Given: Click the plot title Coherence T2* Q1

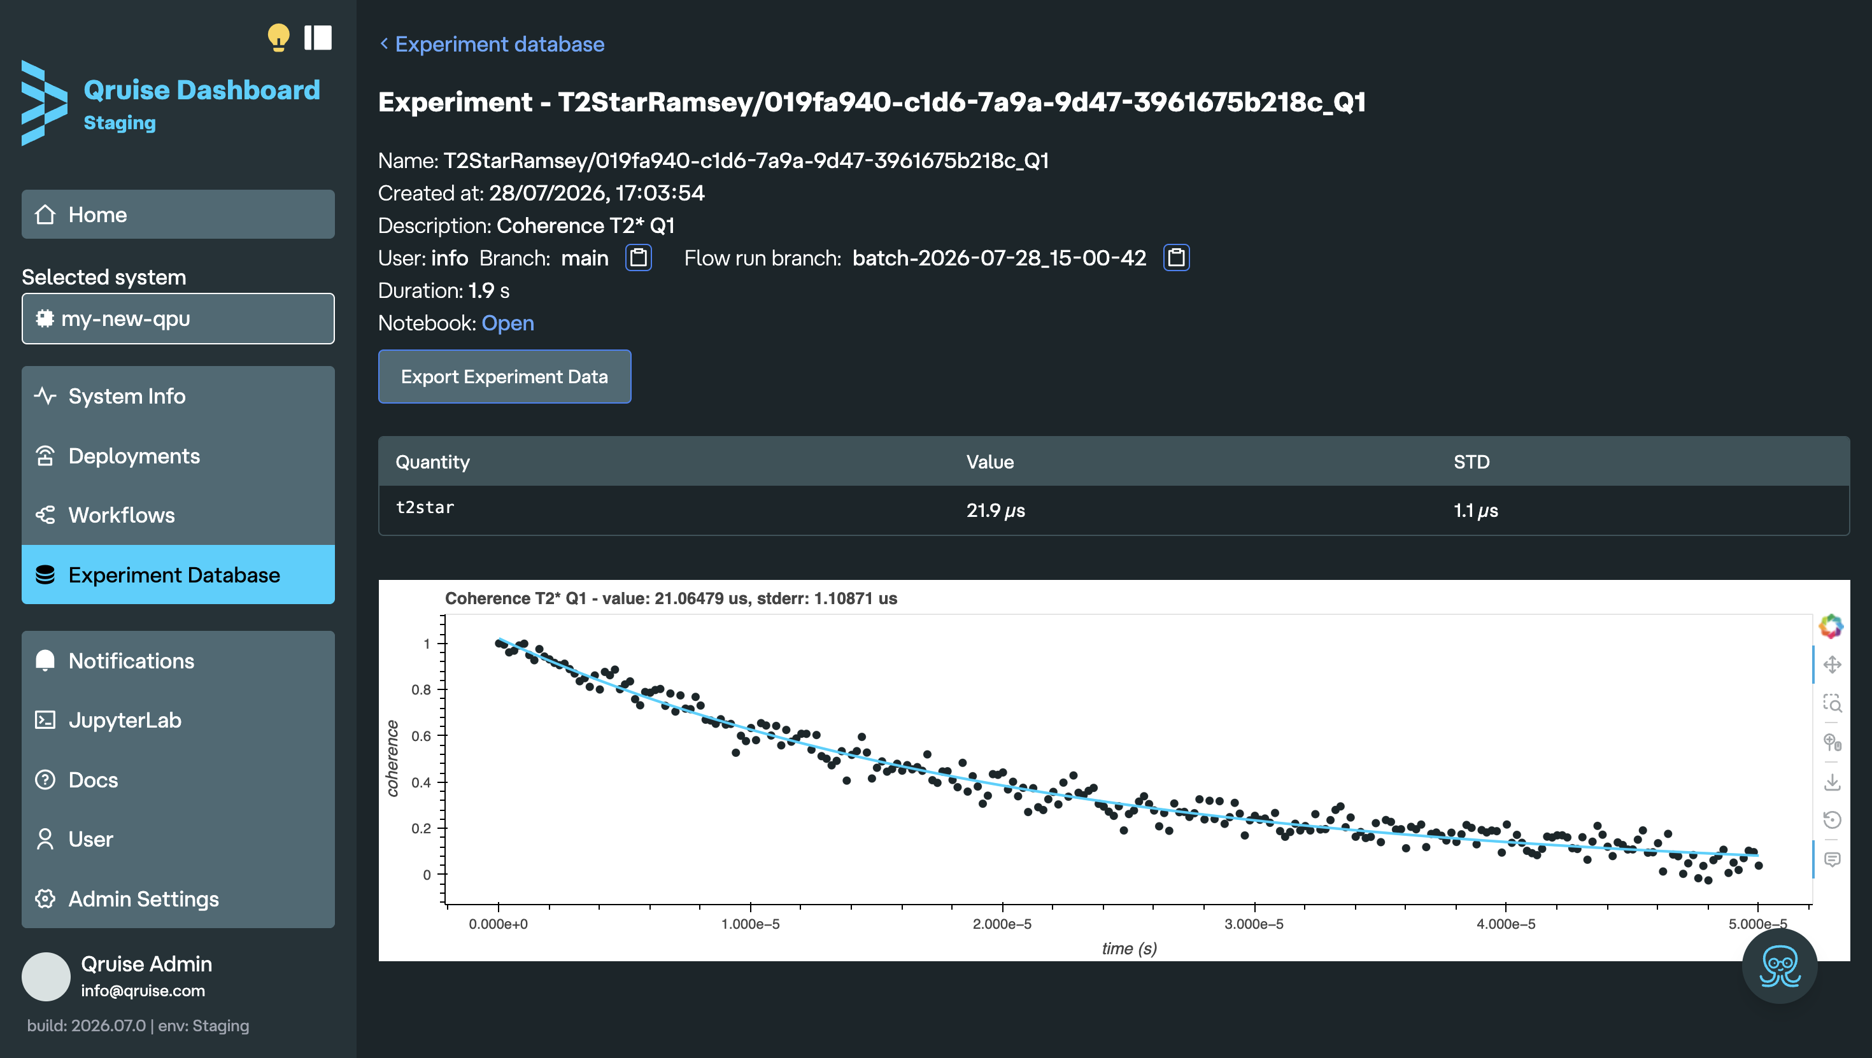Looking at the screenshot, I should pyautogui.click(x=670, y=599).
